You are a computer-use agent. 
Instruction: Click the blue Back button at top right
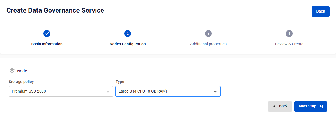(320, 11)
